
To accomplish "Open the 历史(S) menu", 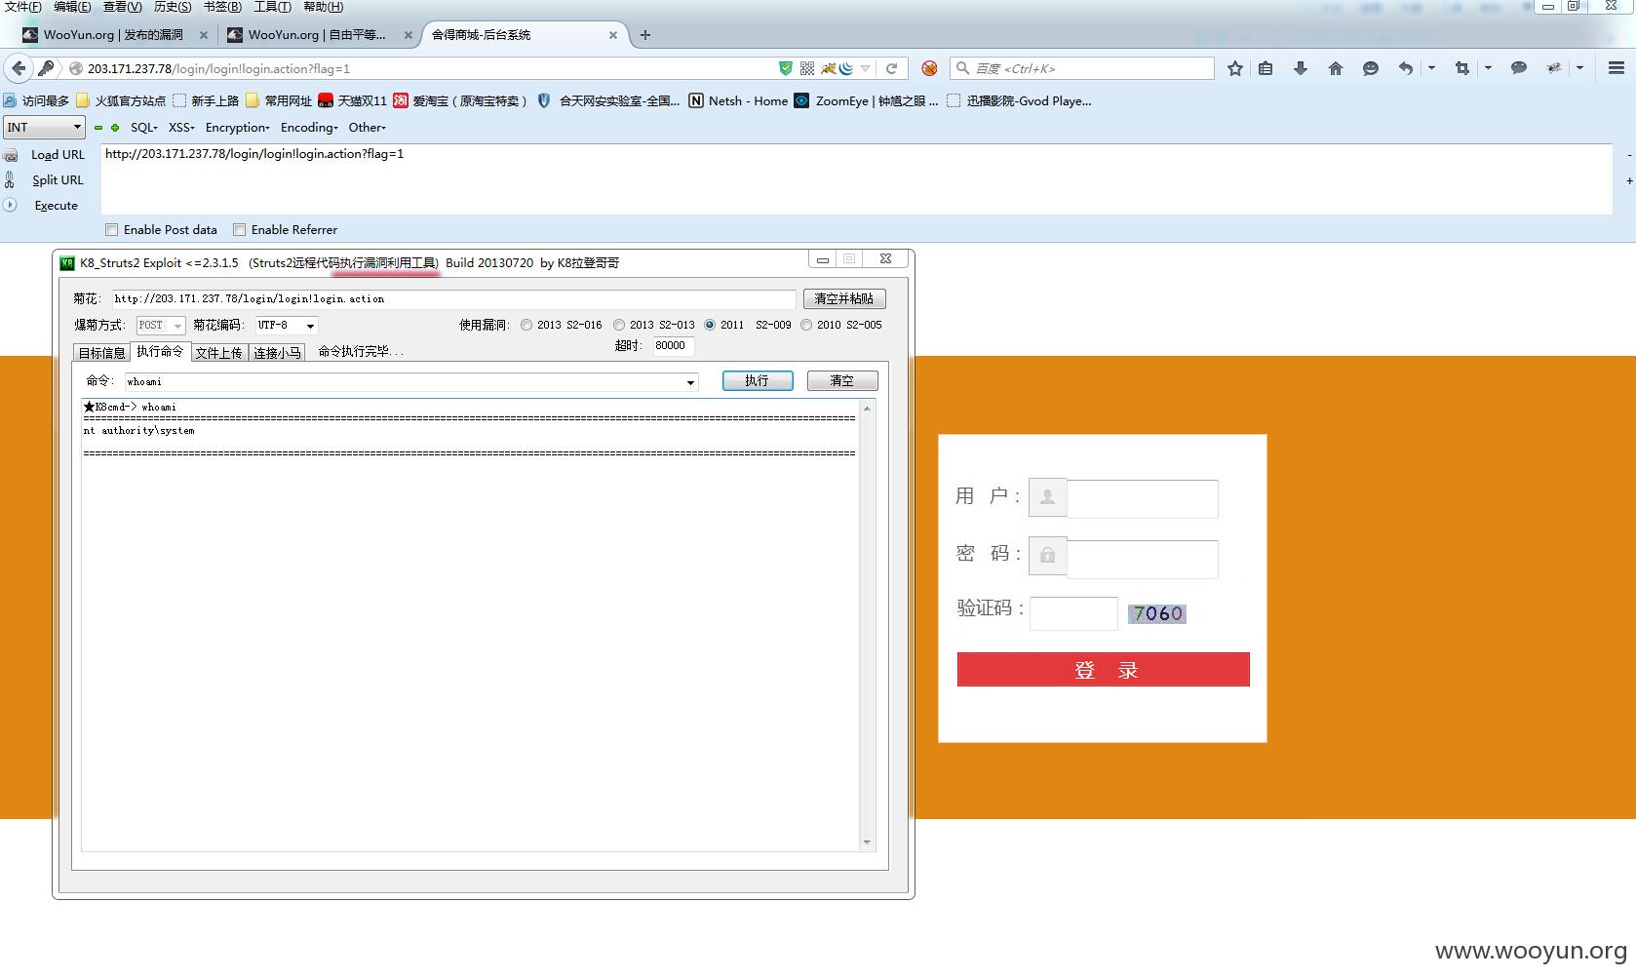I will (x=173, y=7).
